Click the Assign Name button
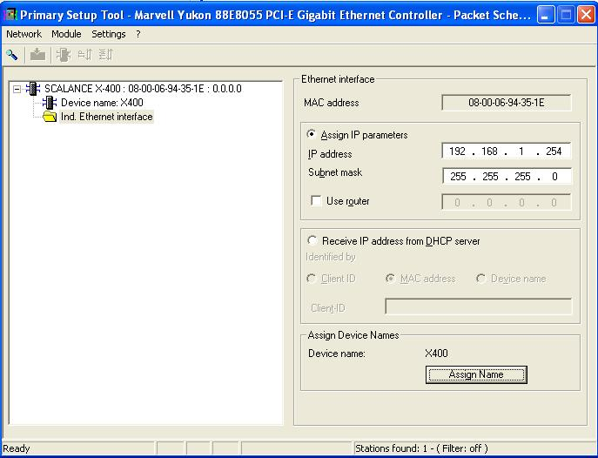The height and width of the screenshot is (458, 598). (x=476, y=374)
